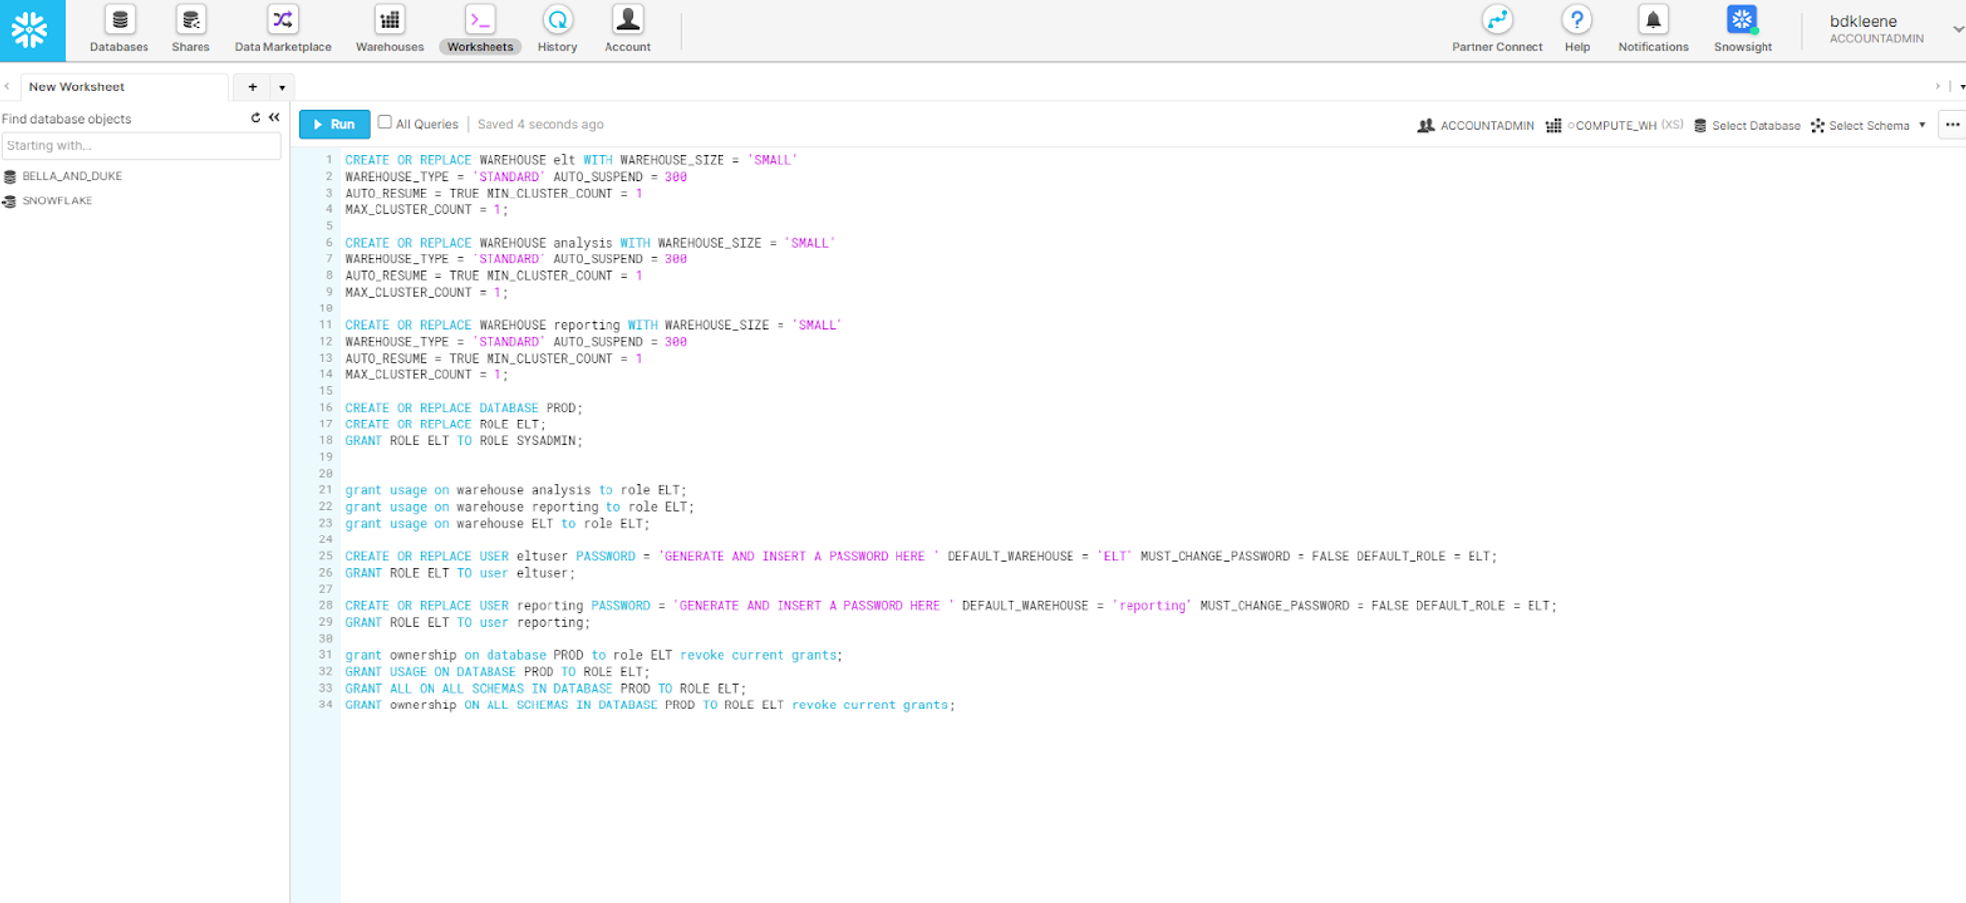Change the ACCOUNTADMIN role context
Viewport: 1966px width, 903px height.
(x=1475, y=125)
